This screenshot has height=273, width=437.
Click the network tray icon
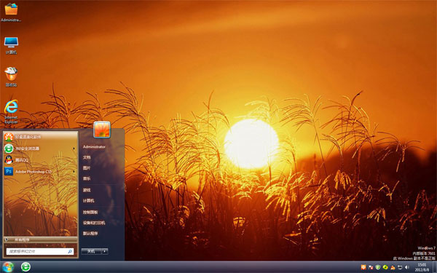tap(400, 267)
